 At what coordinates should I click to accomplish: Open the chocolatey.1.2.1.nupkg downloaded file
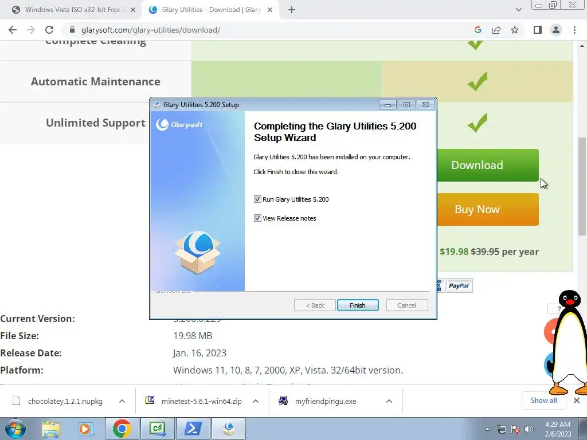(65, 401)
